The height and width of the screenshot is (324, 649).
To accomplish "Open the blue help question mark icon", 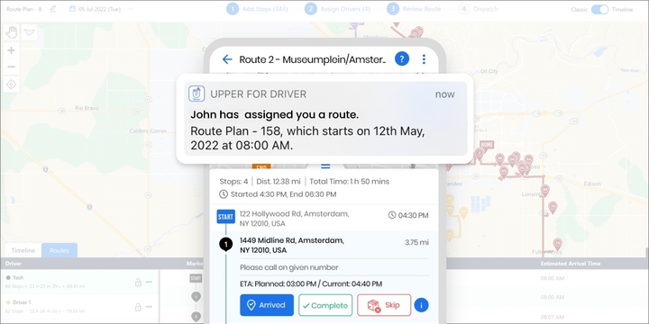I will coord(401,59).
